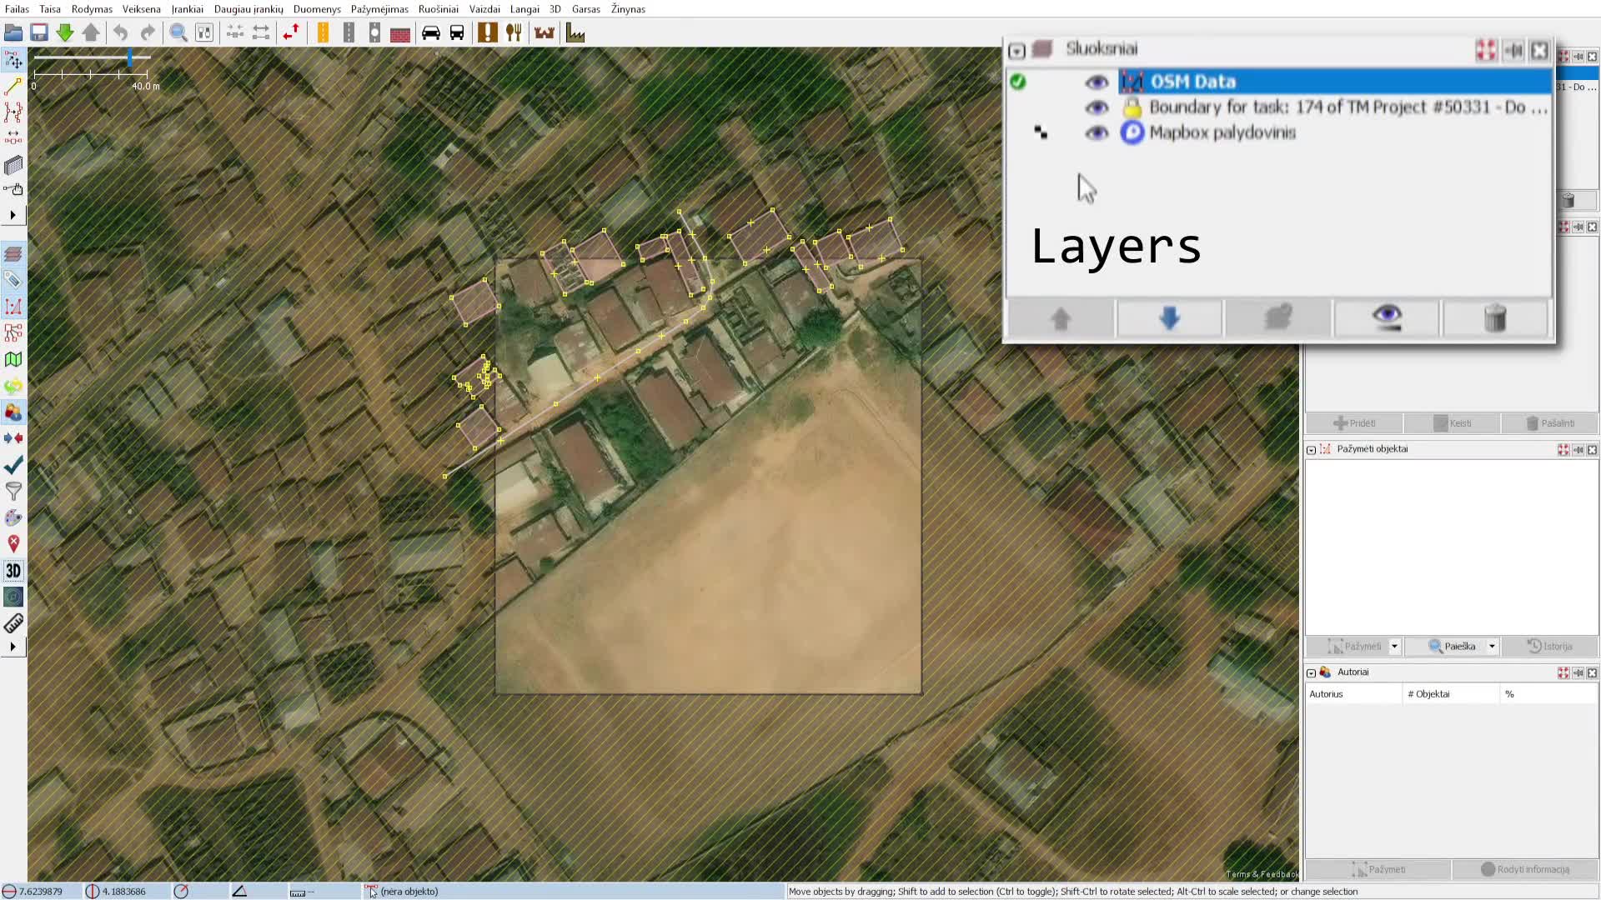
Task: Choose the fork and knife restaurant preset
Action: (514, 32)
